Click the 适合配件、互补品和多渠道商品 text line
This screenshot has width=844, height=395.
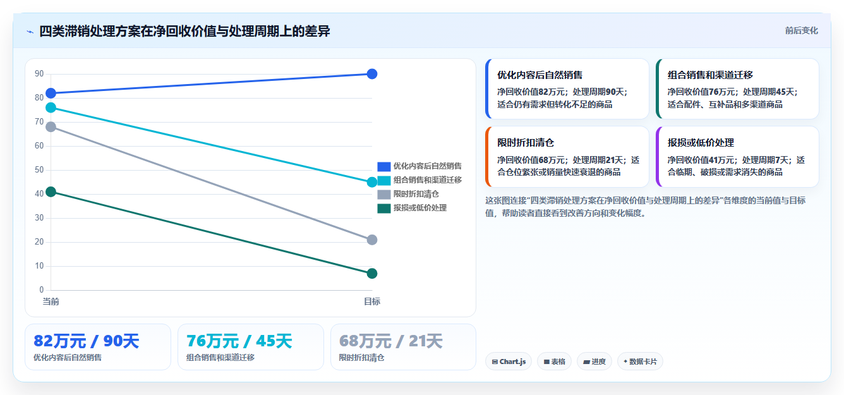725,104
